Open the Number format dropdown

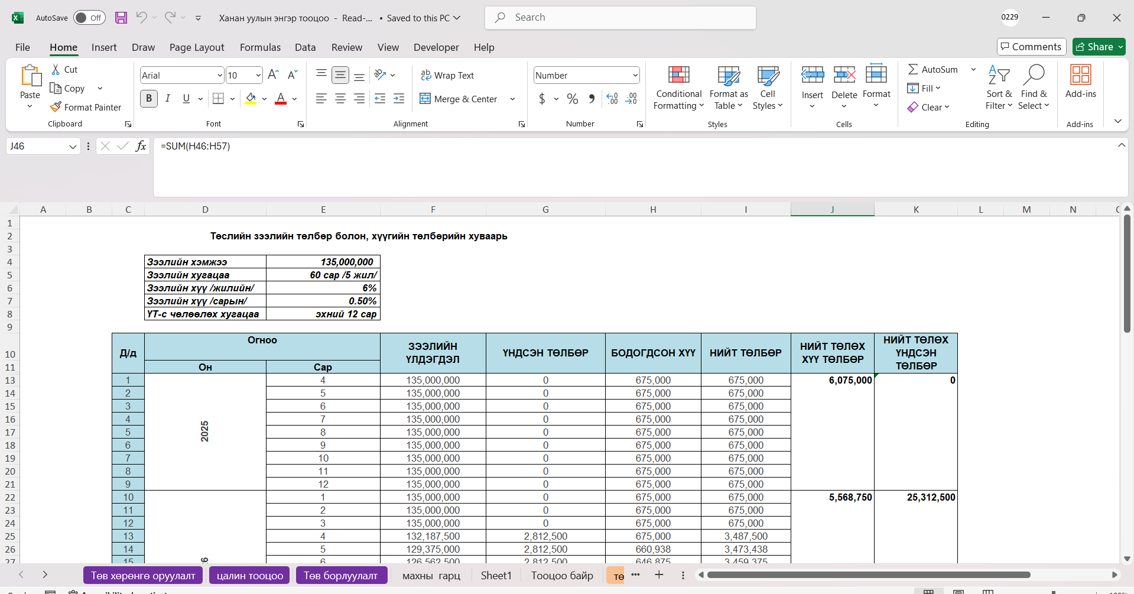[635, 75]
